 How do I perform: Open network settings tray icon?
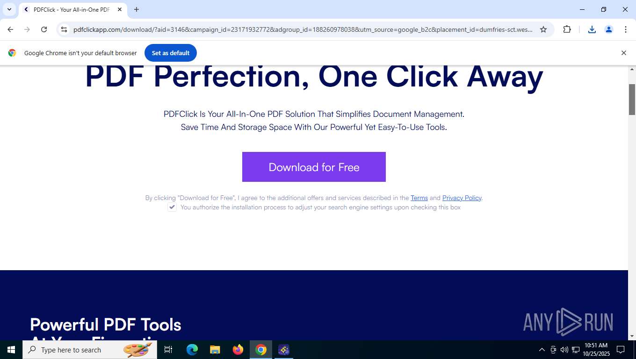pyautogui.click(x=576, y=350)
